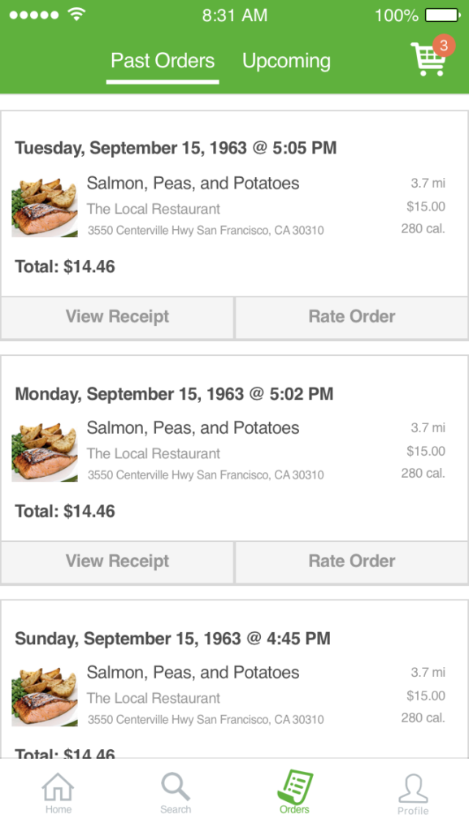
Task: Tap Salmon, Peas, and Potatoes in Sunday order
Action: (x=193, y=673)
